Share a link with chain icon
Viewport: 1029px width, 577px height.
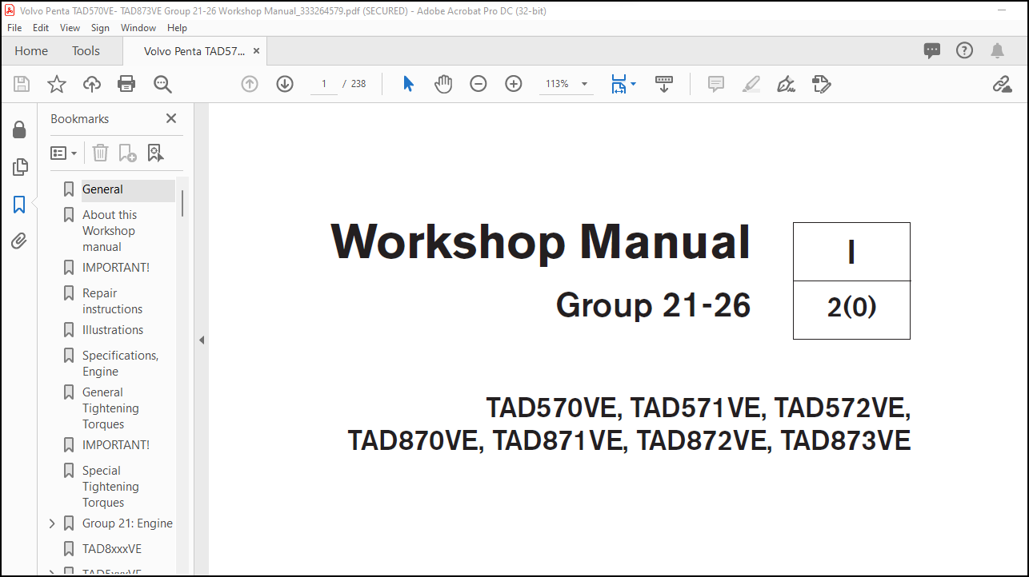coord(1002,84)
